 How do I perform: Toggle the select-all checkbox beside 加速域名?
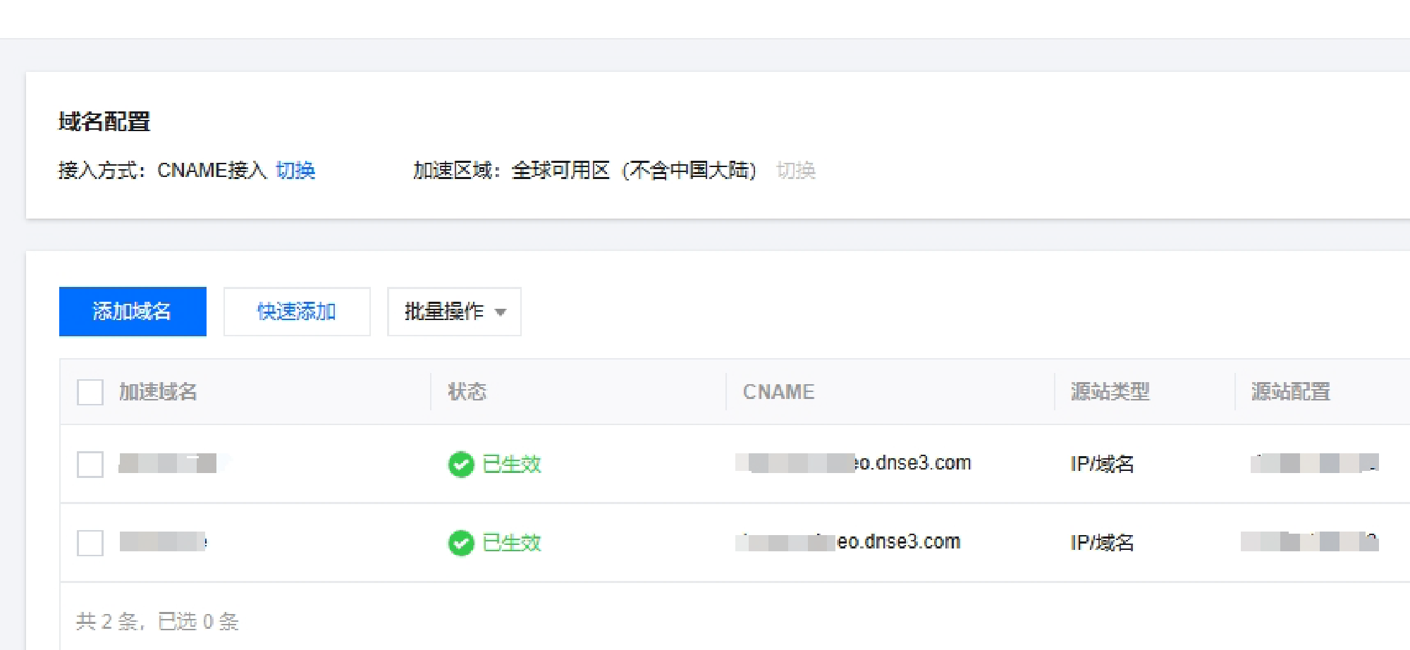click(x=90, y=392)
